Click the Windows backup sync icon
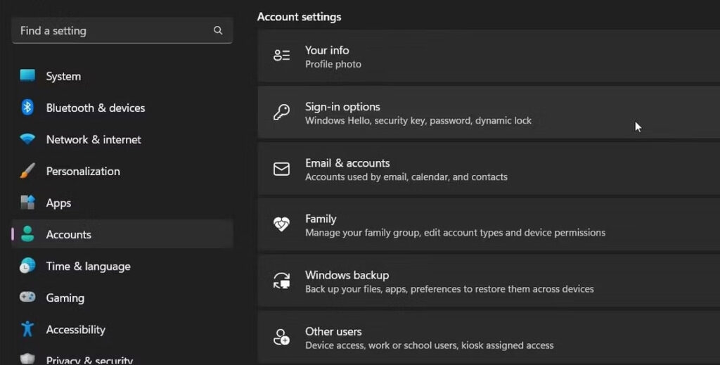The height and width of the screenshot is (365, 720). (281, 281)
